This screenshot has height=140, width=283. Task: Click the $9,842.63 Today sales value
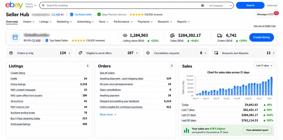point(251,105)
